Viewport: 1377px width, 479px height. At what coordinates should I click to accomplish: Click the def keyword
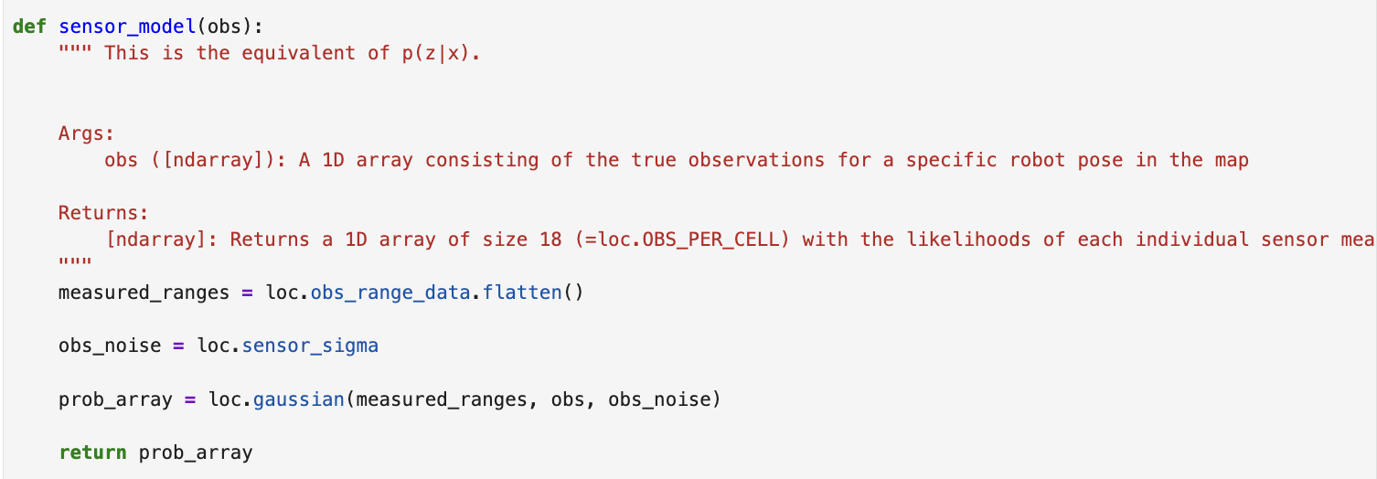pos(29,27)
